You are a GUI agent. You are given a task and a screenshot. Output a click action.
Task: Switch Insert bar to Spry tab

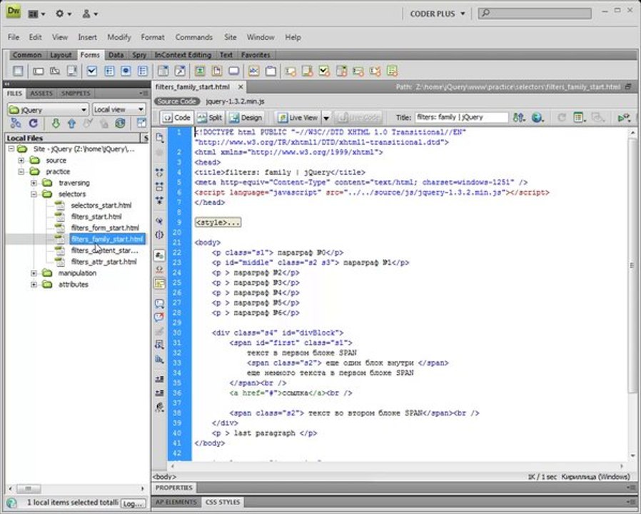pyautogui.click(x=139, y=55)
